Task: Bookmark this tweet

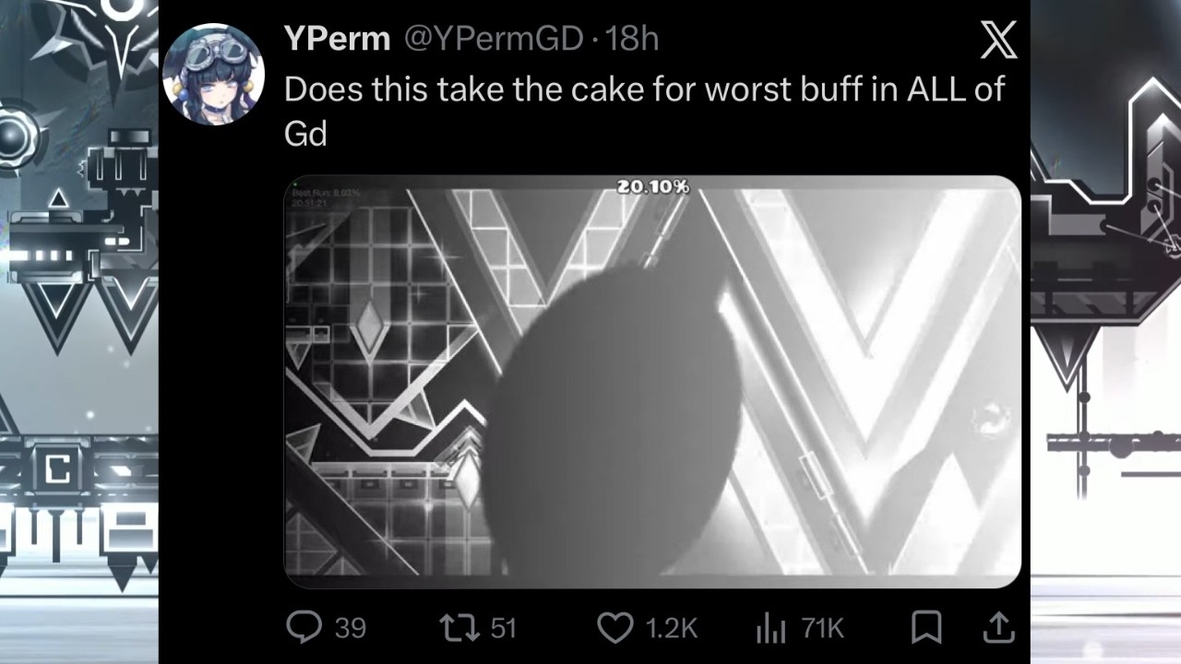Action: (925, 628)
